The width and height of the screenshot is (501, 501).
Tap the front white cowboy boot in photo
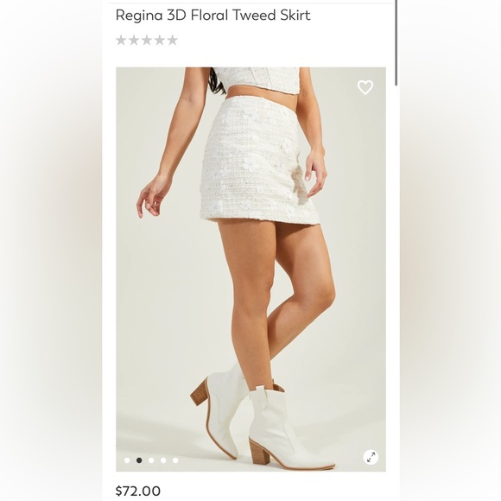288,428
